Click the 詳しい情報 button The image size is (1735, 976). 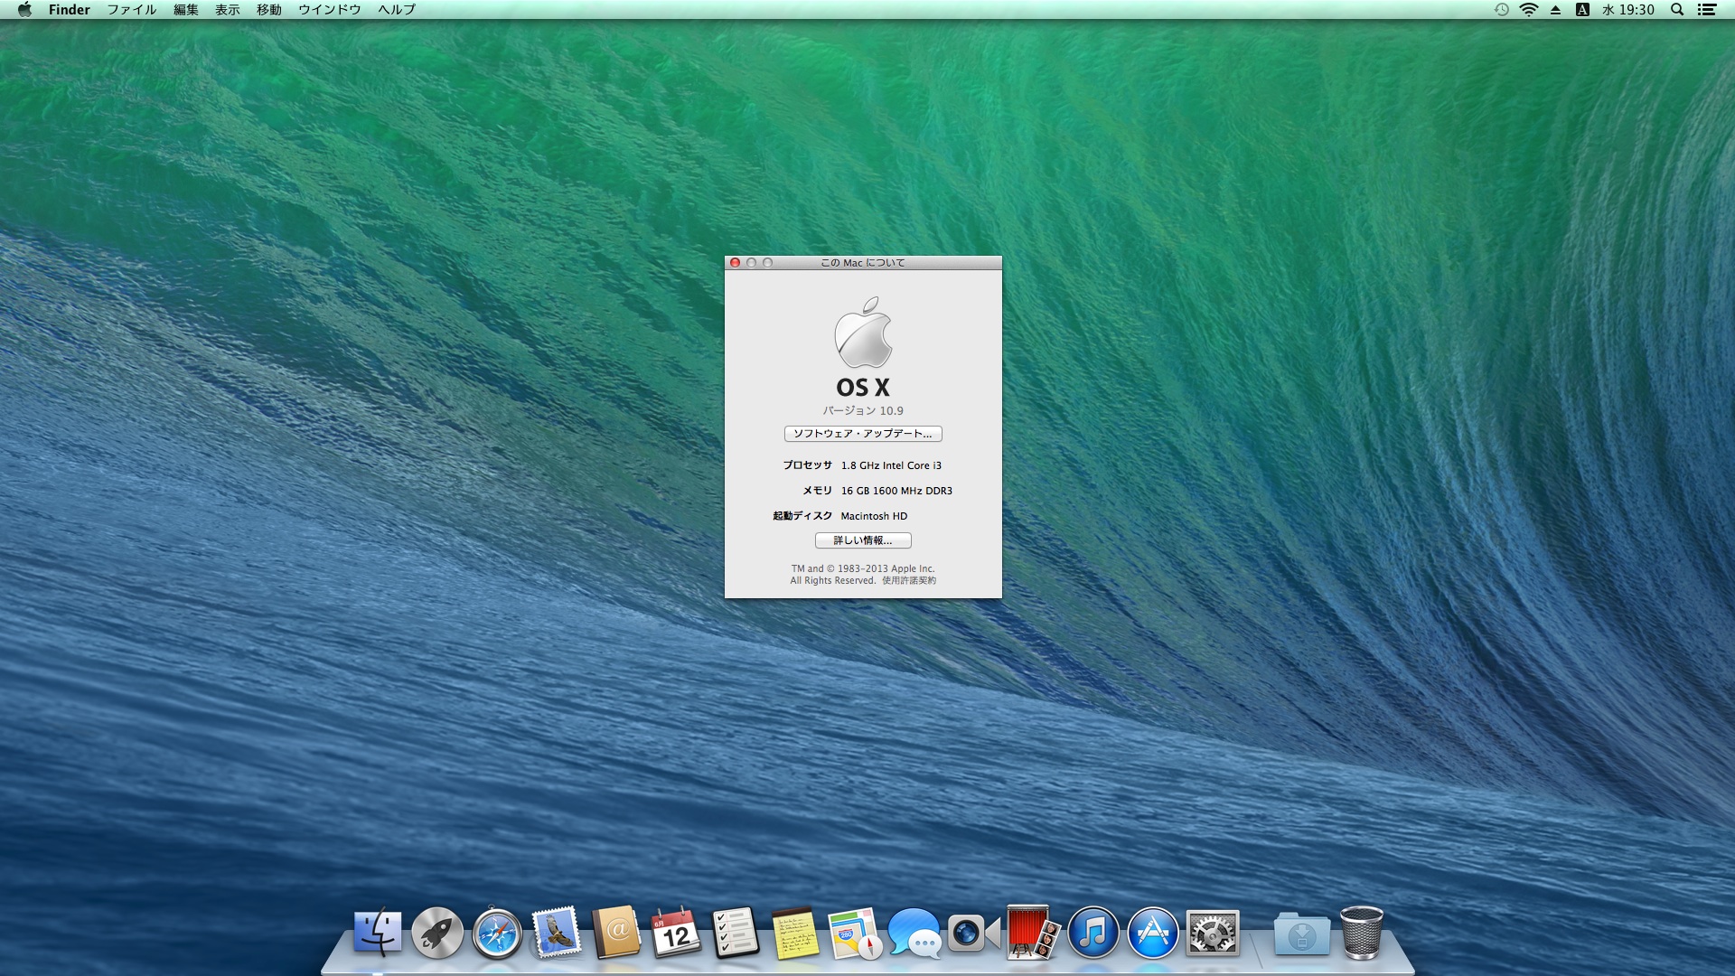[x=863, y=540]
